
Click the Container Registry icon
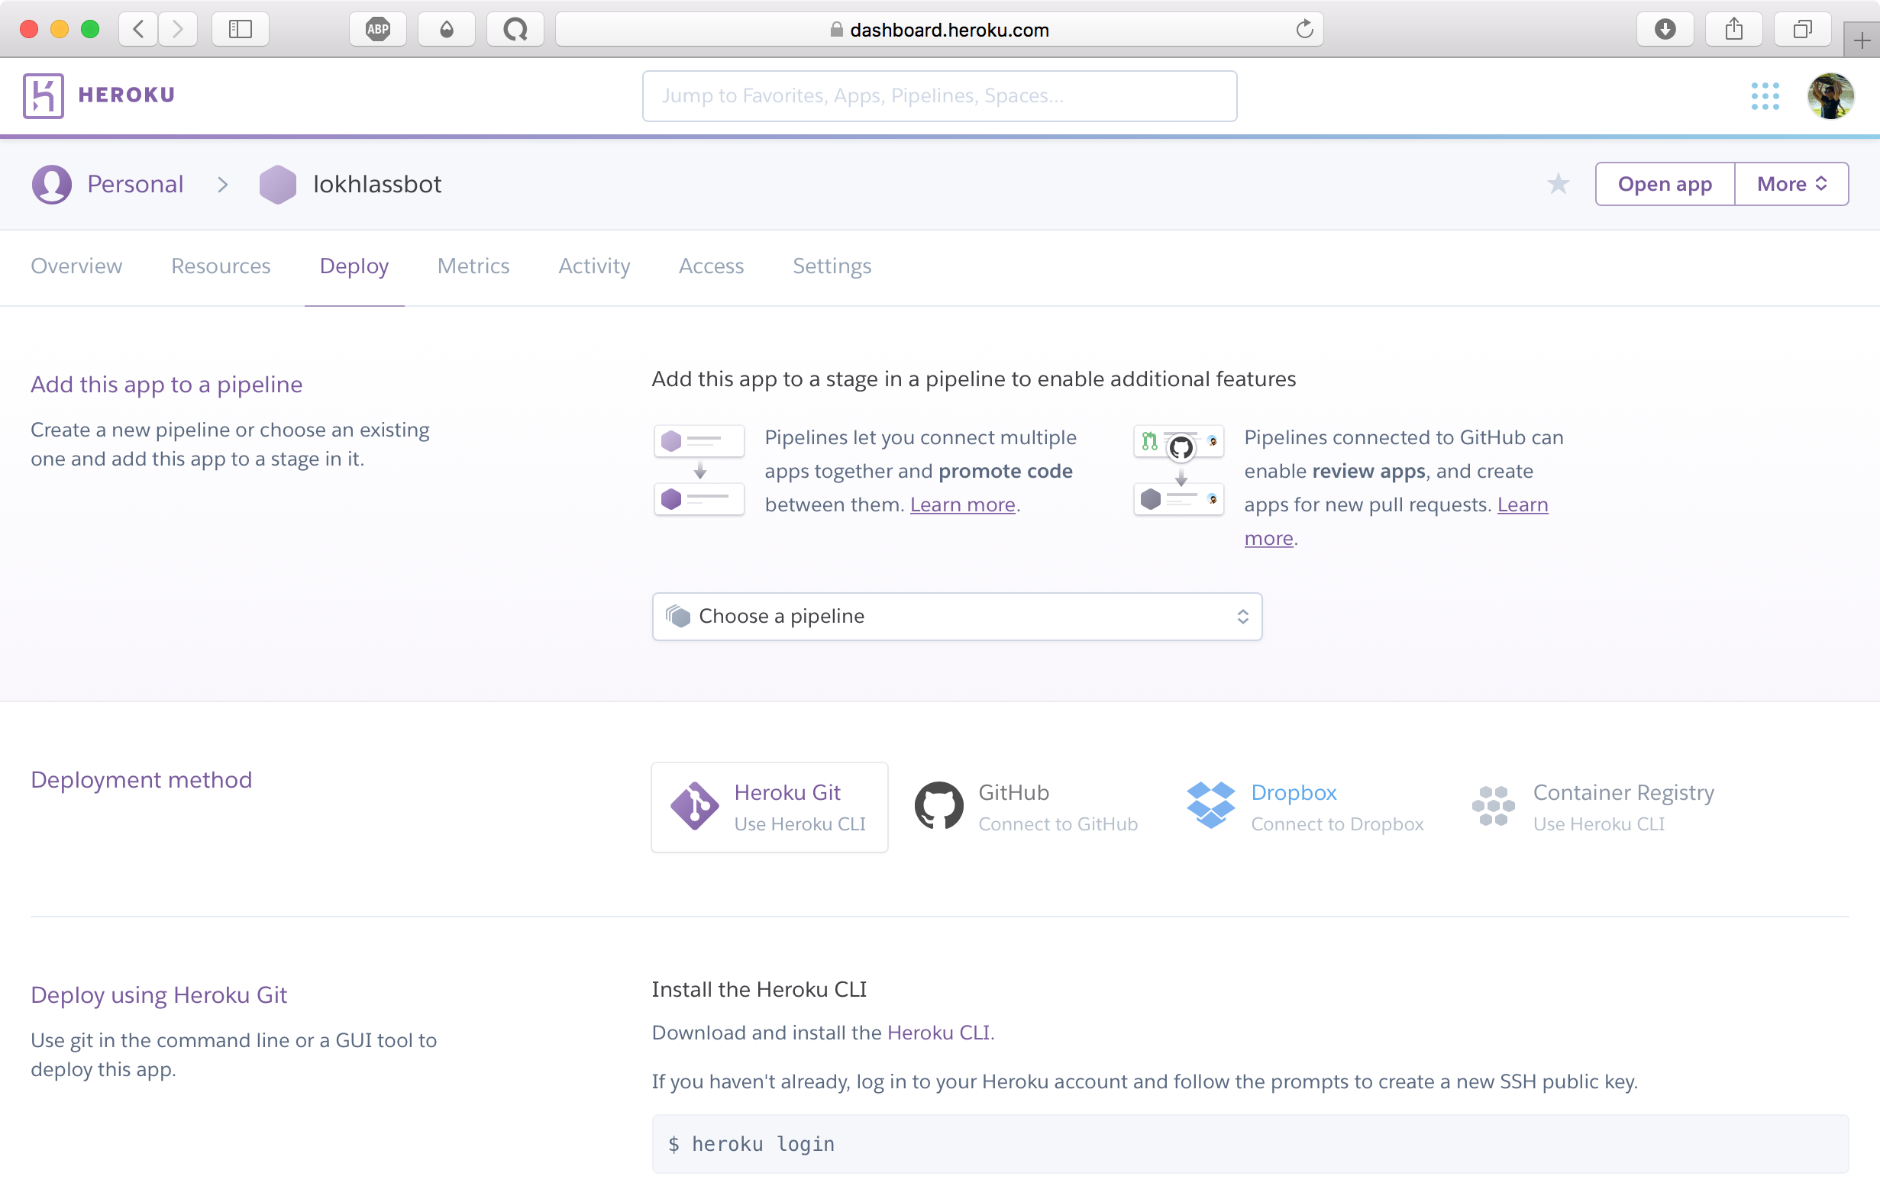[x=1493, y=806]
